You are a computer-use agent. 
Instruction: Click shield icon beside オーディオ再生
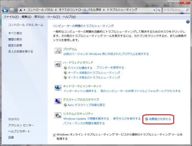[65, 78]
